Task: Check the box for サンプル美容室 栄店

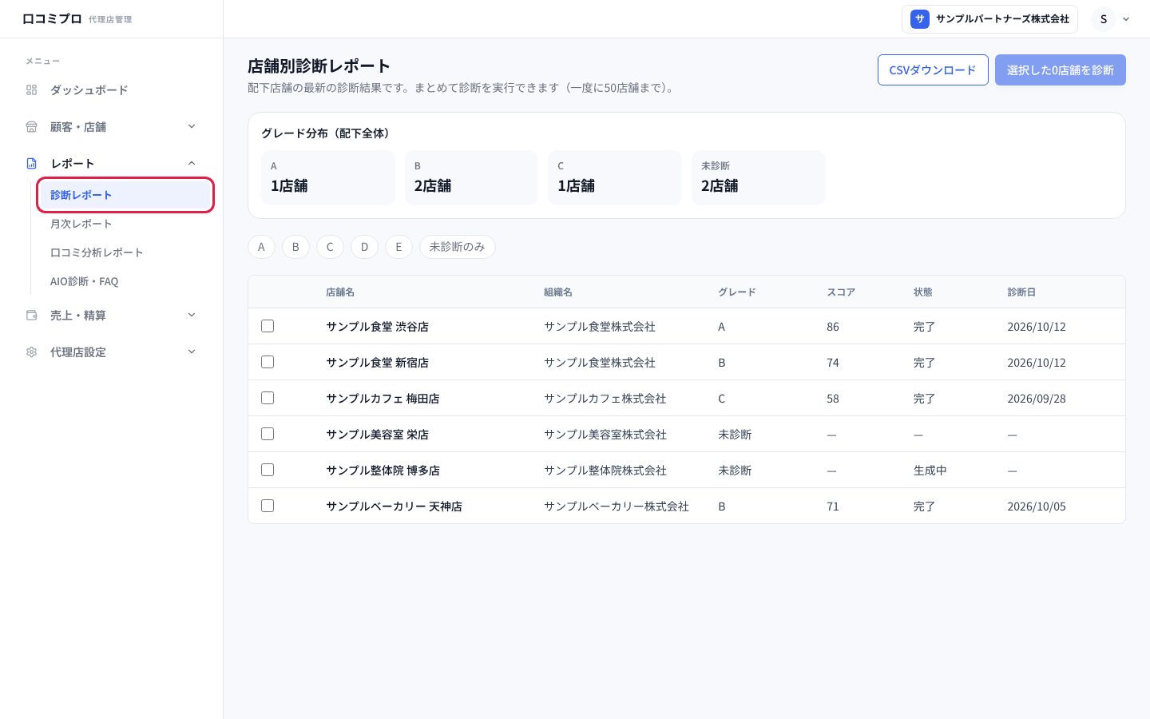Action: click(x=268, y=434)
